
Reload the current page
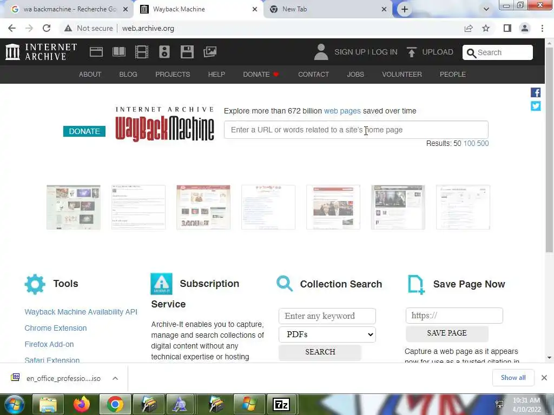coord(47,28)
